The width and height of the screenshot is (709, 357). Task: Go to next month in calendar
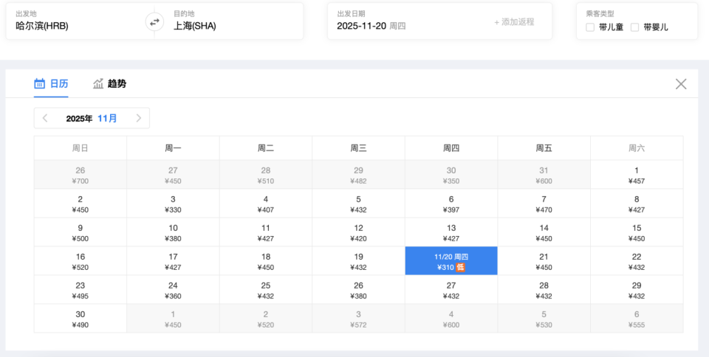tap(138, 118)
